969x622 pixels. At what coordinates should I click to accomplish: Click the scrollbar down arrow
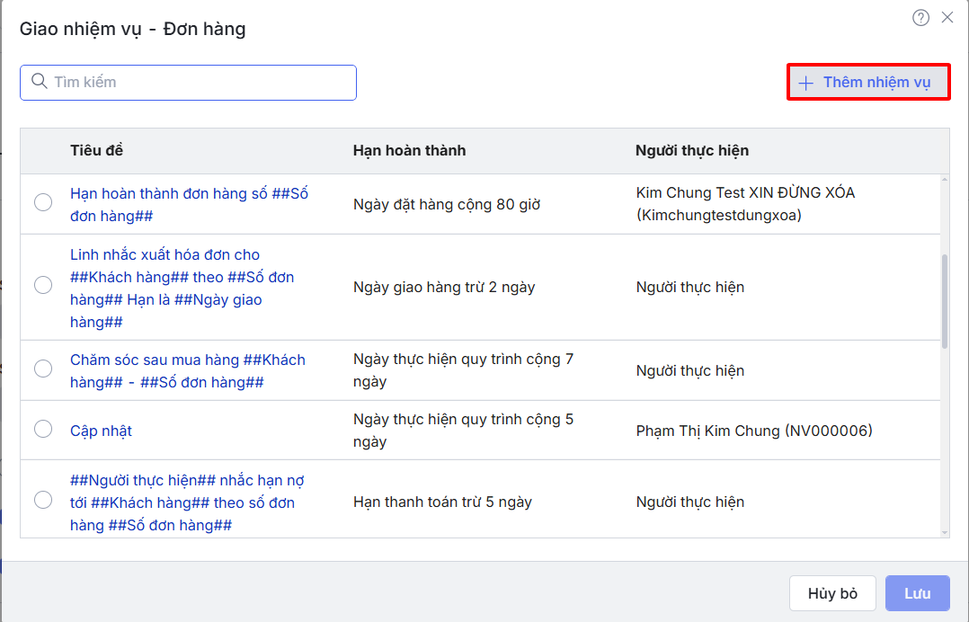click(944, 532)
